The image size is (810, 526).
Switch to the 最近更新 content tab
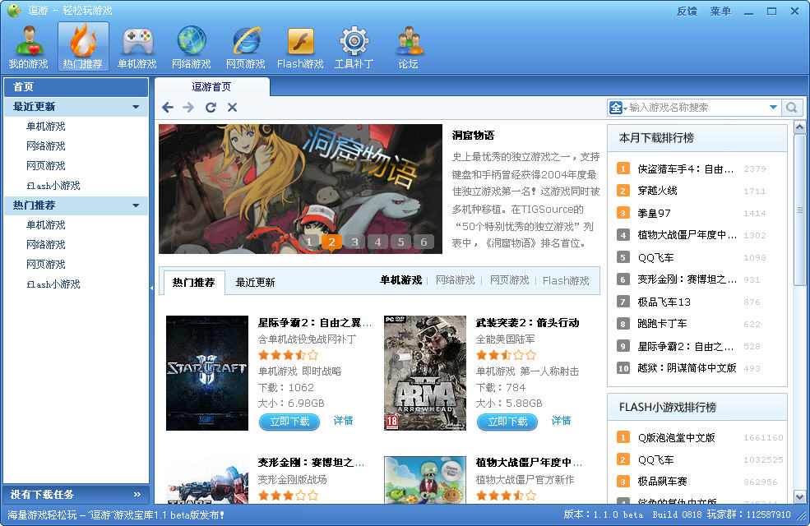(x=255, y=283)
